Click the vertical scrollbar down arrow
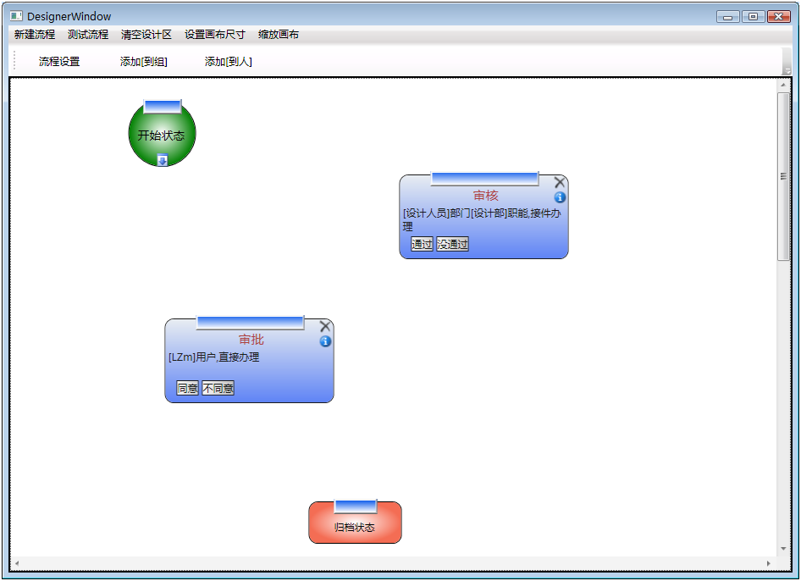Image resolution: width=801 pixels, height=581 pixels. [783, 549]
